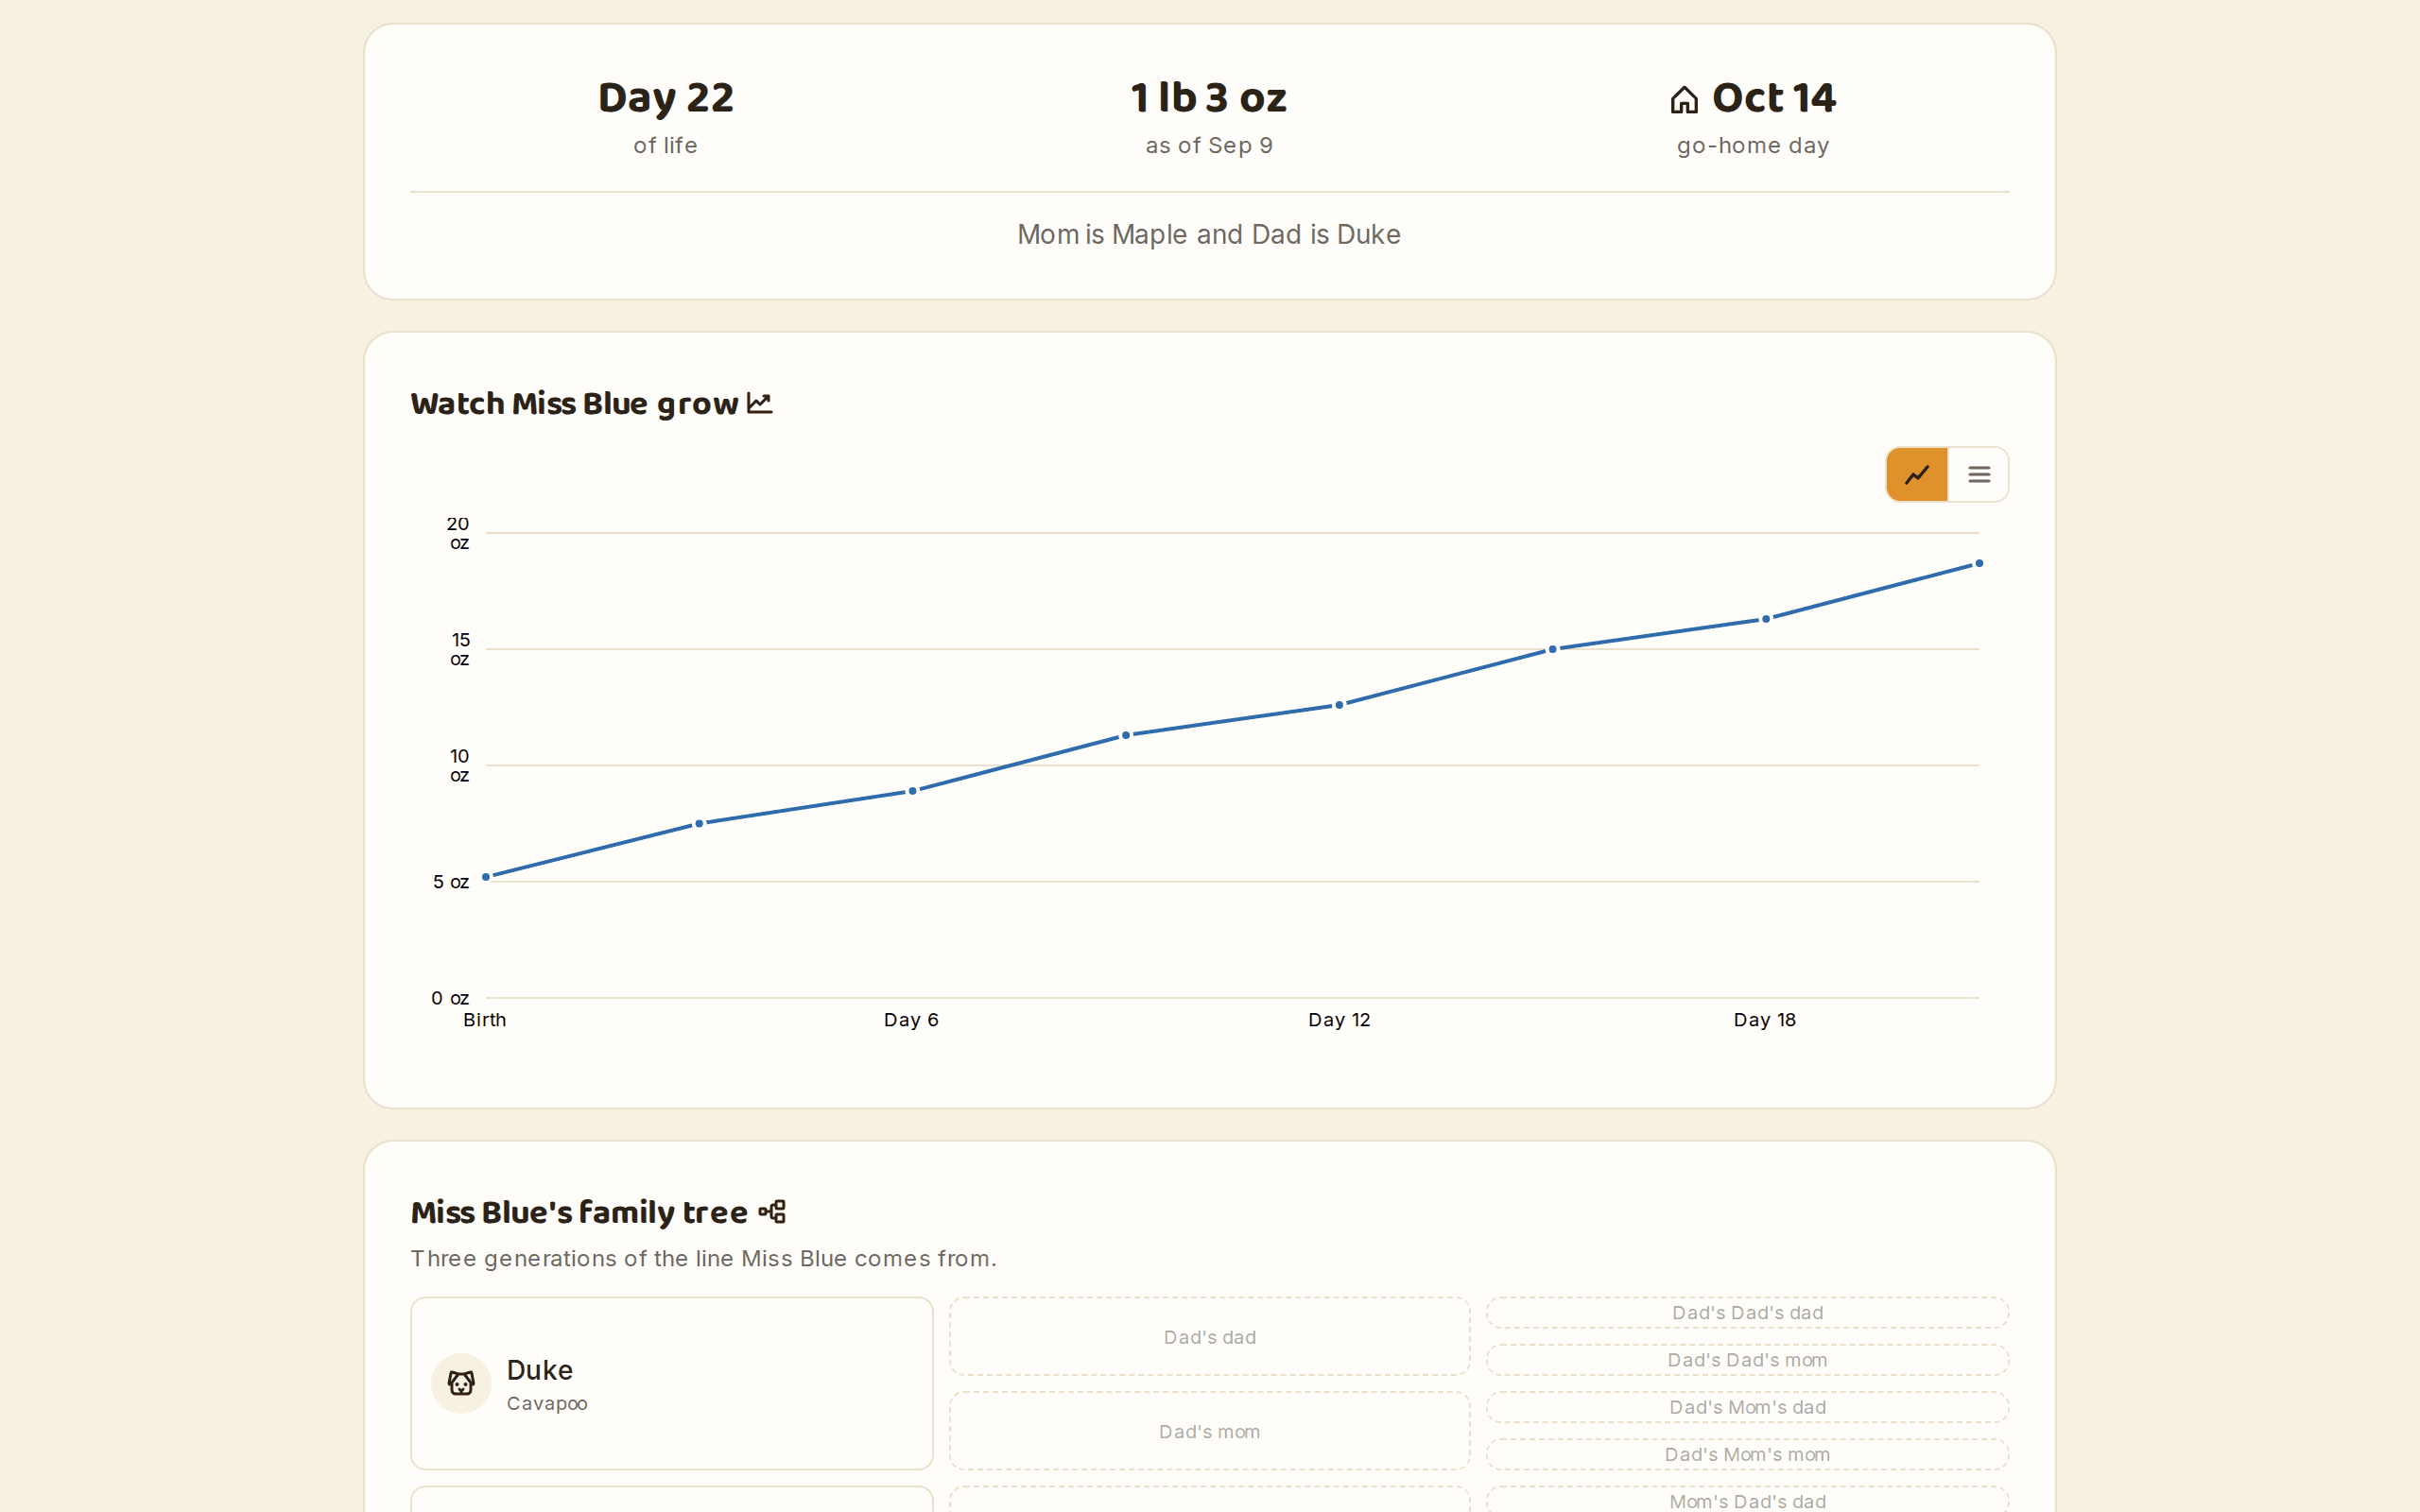Select the Dad's dad placeholder
The image size is (2420, 1512).
pyautogui.click(x=1210, y=1337)
